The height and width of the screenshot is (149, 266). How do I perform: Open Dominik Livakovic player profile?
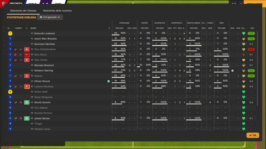click(x=44, y=34)
